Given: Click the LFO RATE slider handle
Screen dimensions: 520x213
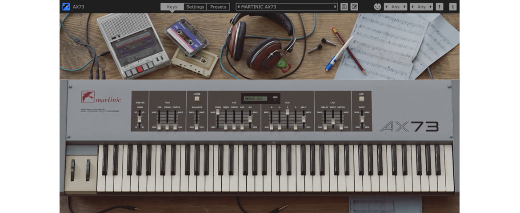Looking at the screenshot, I should pos(333,121).
